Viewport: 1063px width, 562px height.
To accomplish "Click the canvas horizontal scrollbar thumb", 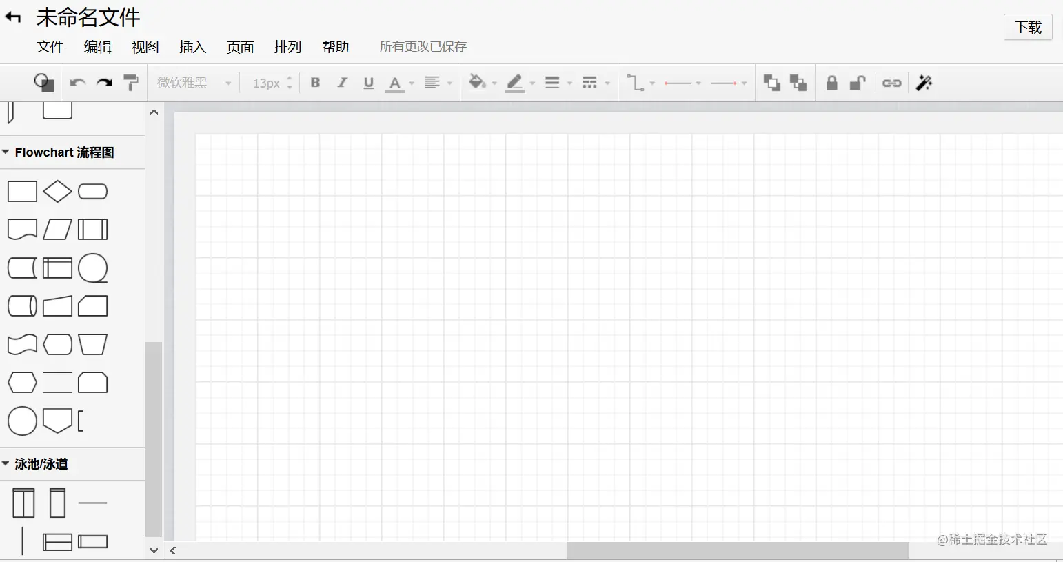I will point(738,550).
